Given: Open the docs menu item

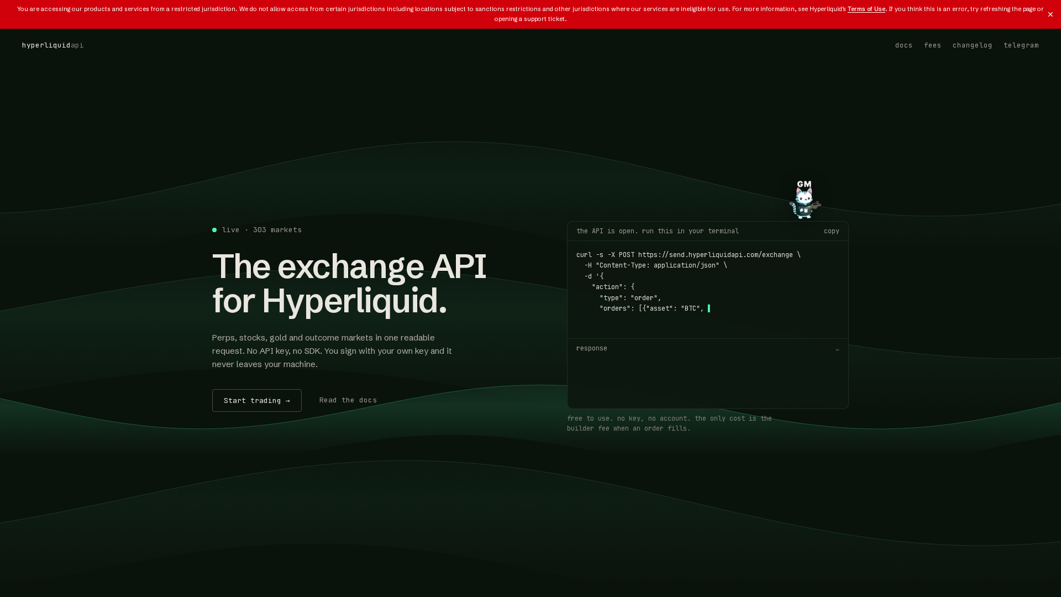Looking at the screenshot, I should tap(904, 45).
